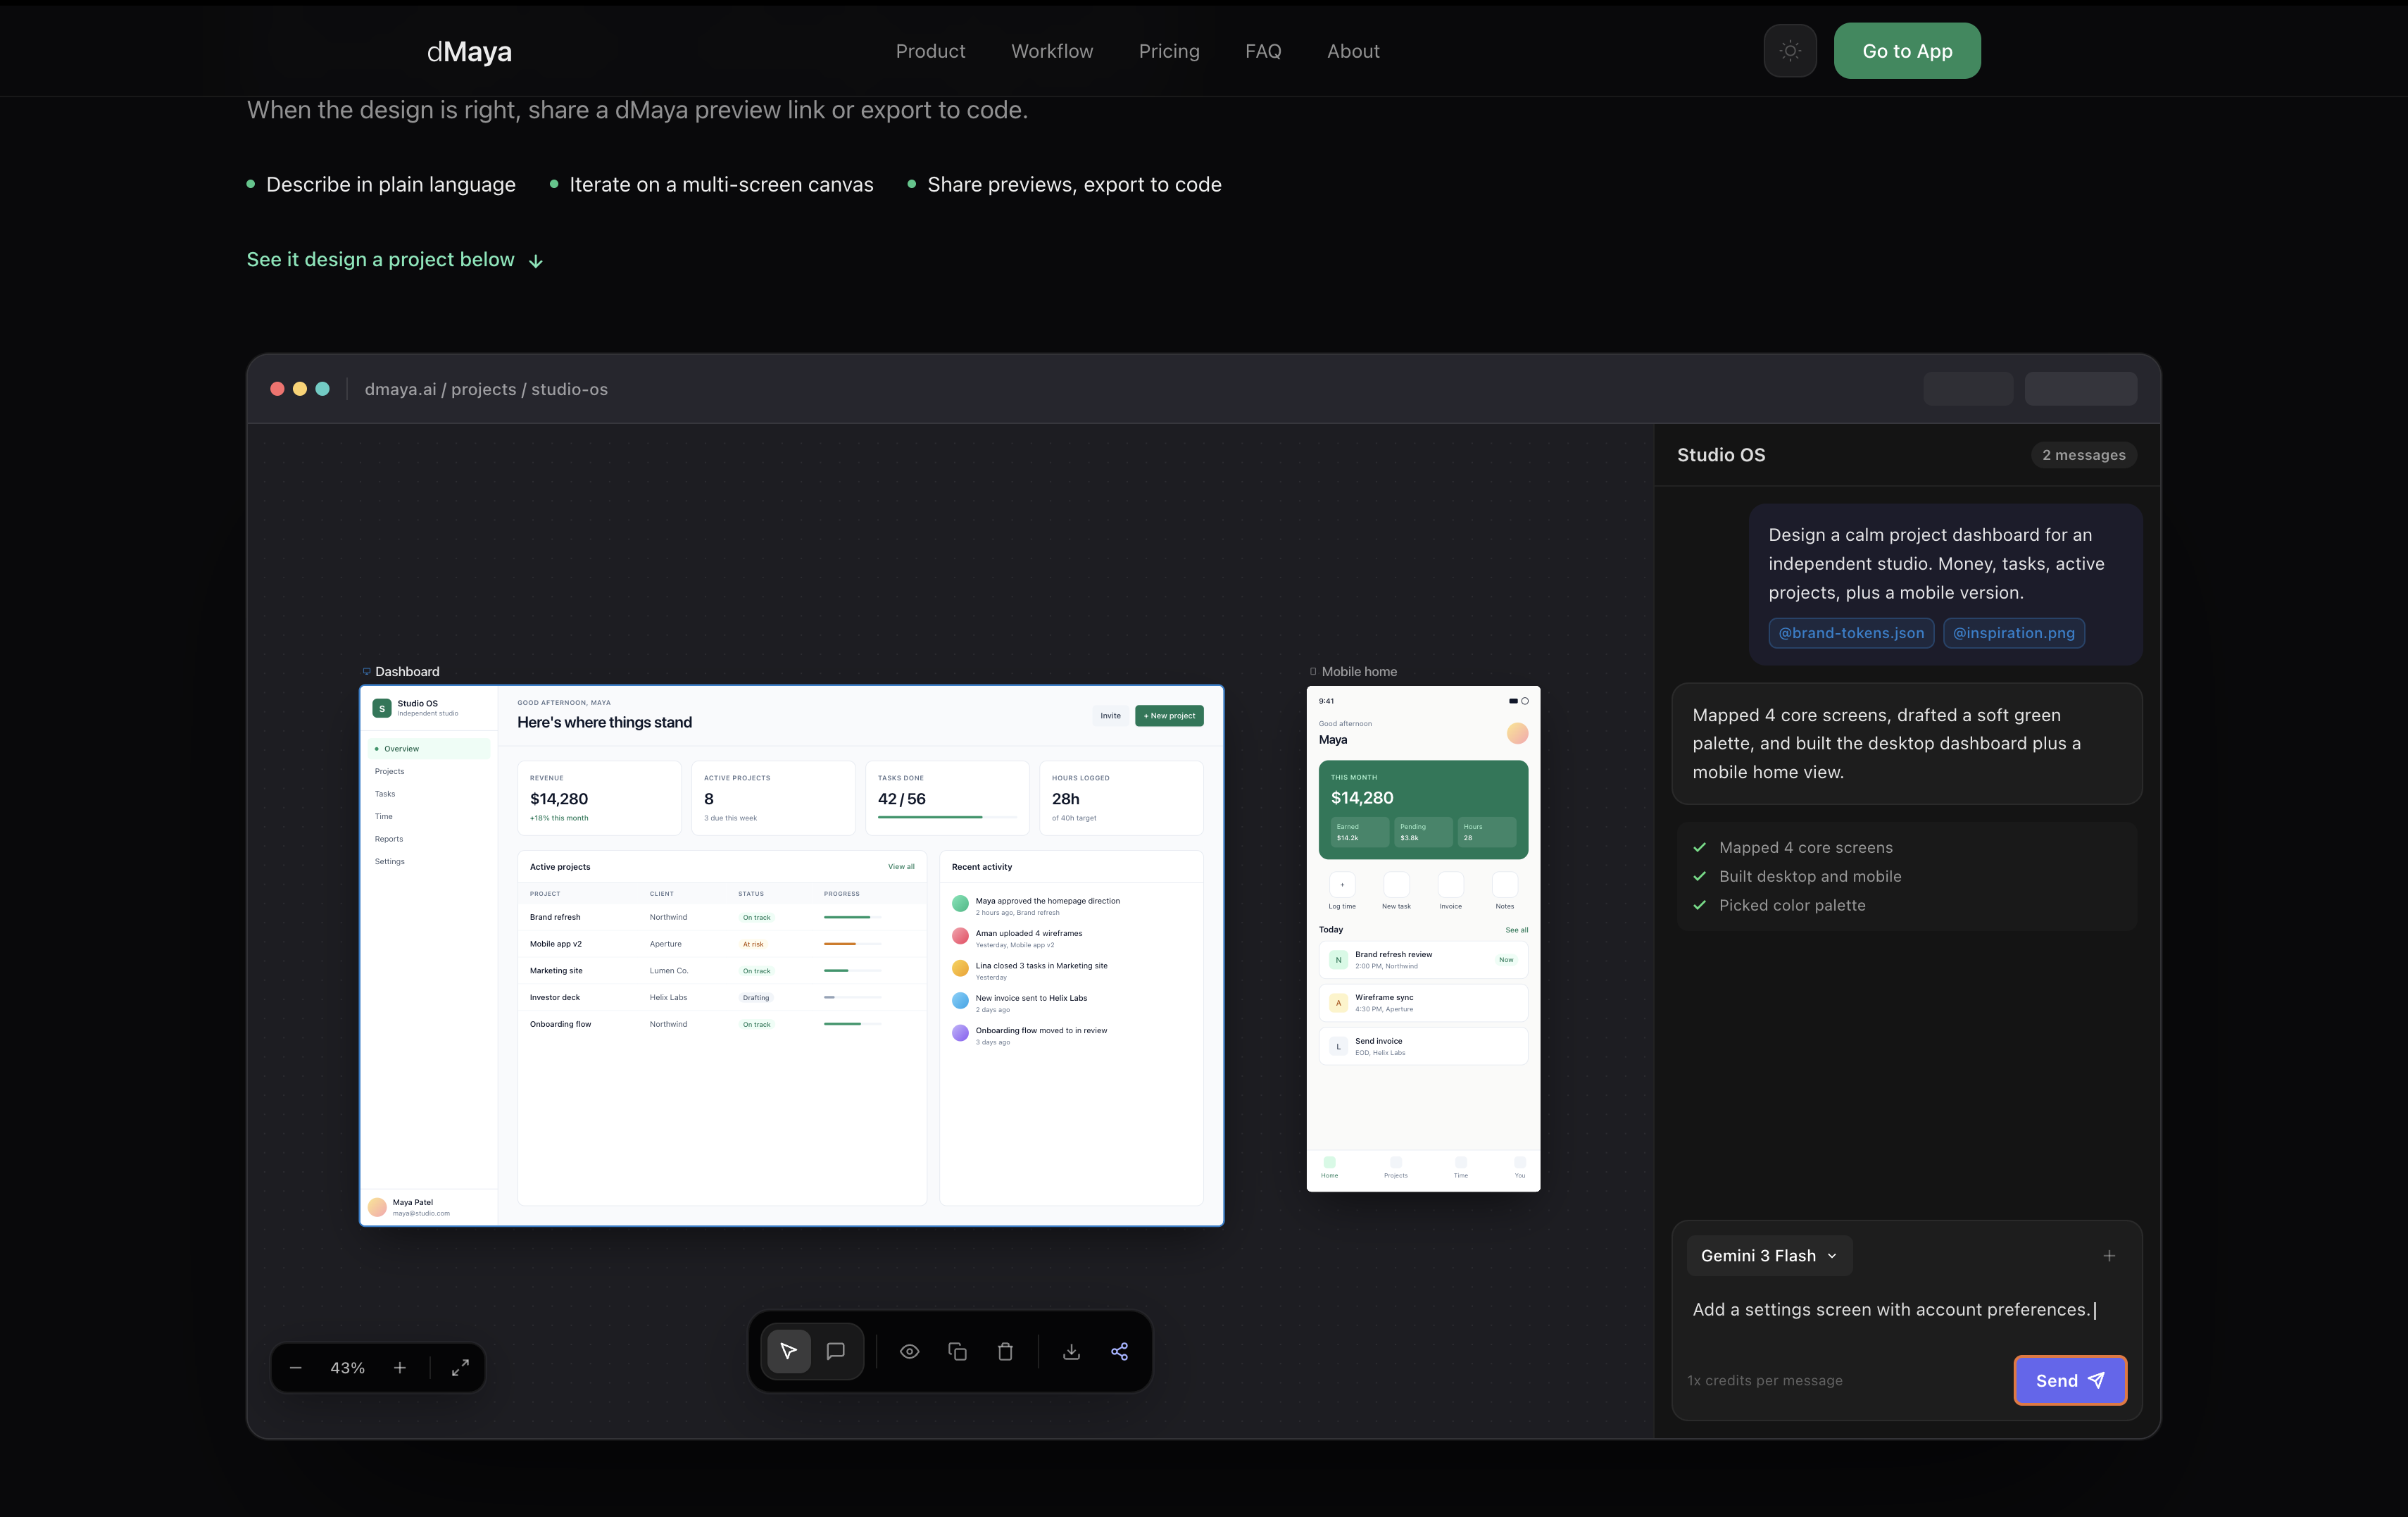Image resolution: width=2408 pixels, height=1517 pixels.
Task: Click the Send button
Action: (x=2070, y=1381)
